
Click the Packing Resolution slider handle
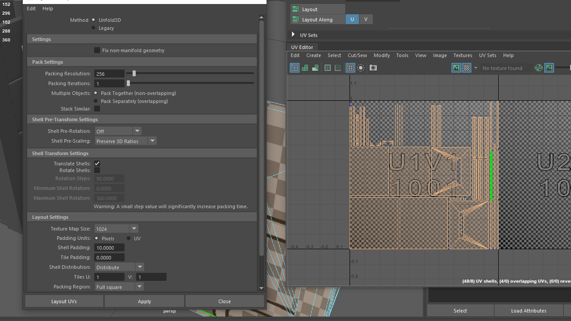[134, 74]
